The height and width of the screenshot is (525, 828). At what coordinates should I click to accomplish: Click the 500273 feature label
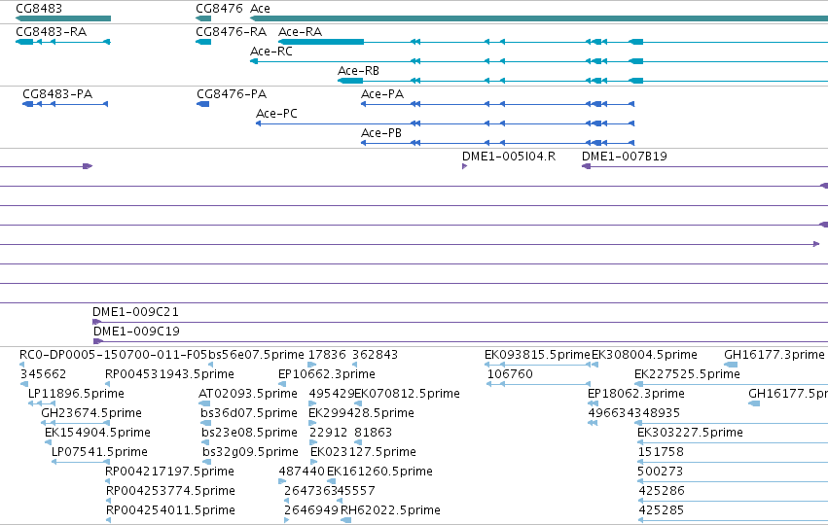pyautogui.click(x=660, y=472)
